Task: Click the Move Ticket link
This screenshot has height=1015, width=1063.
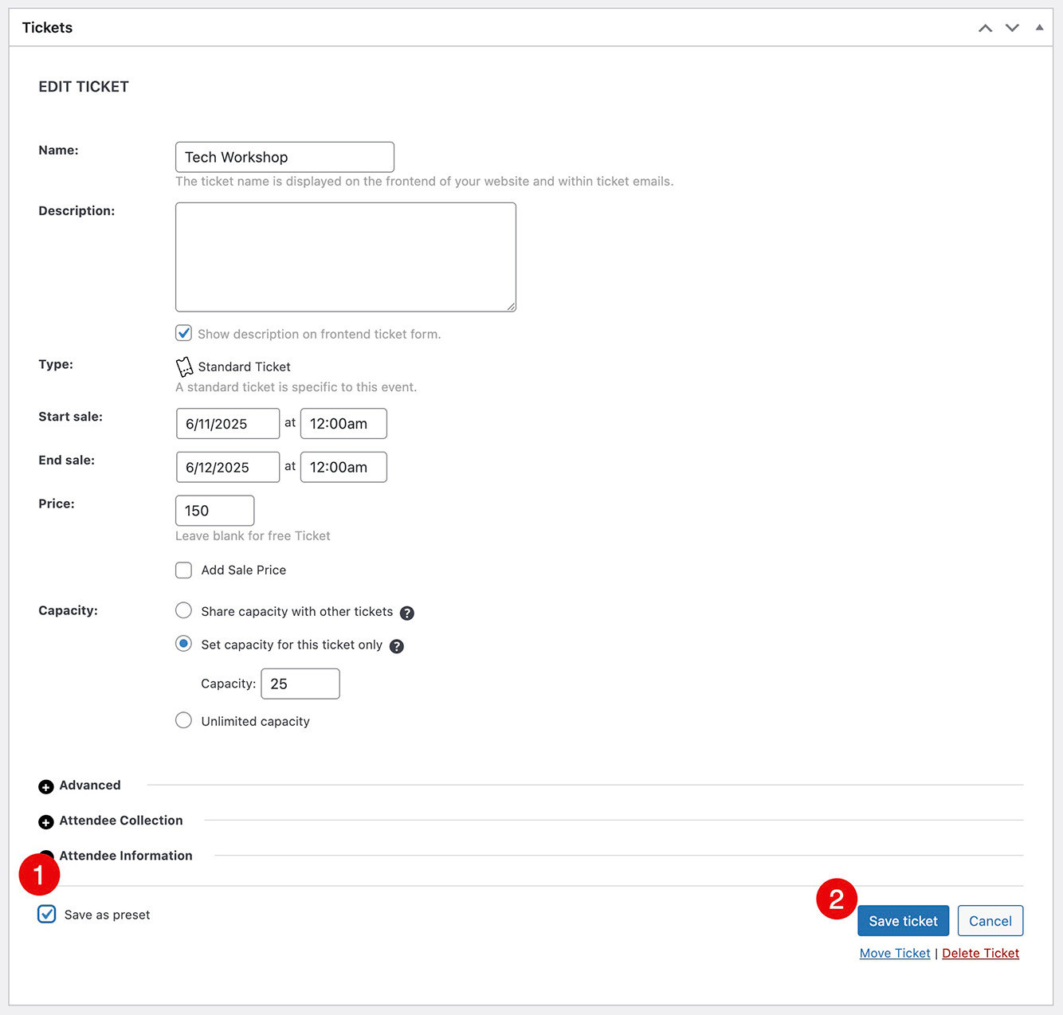Action: 894,954
